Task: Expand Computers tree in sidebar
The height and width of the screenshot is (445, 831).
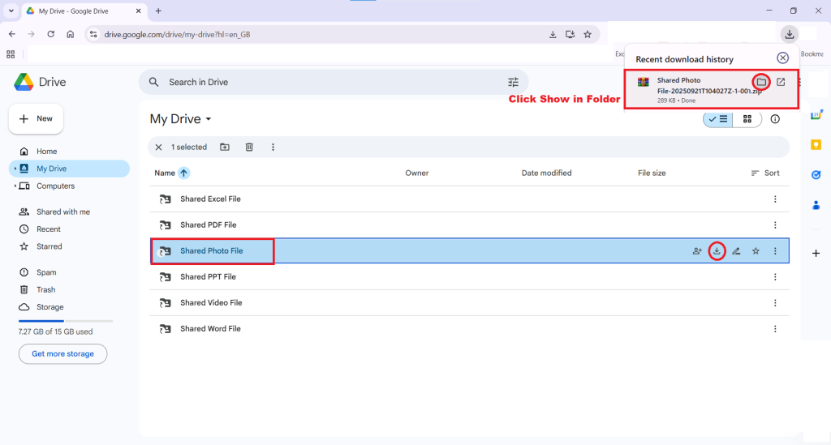Action: 15,186
